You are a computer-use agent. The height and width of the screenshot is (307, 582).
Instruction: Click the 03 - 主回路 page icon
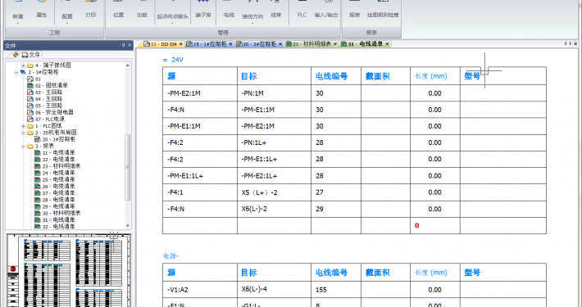[30, 93]
